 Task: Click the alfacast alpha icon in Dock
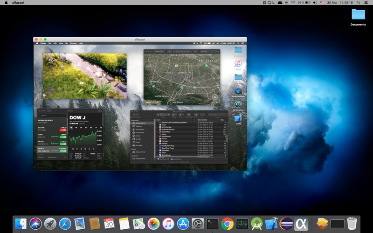[301, 224]
